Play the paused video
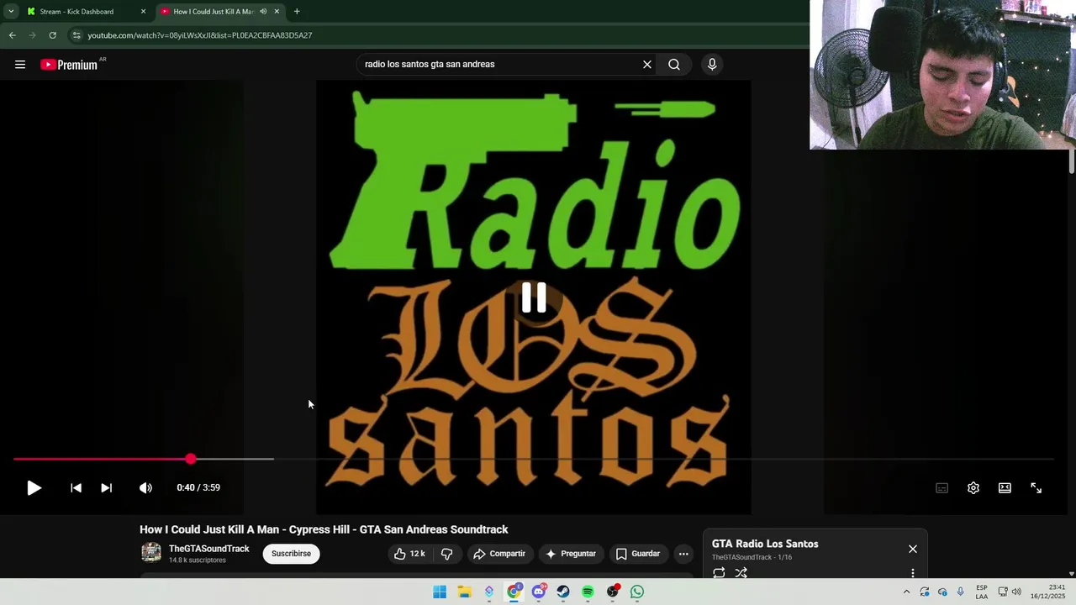 coord(34,487)
